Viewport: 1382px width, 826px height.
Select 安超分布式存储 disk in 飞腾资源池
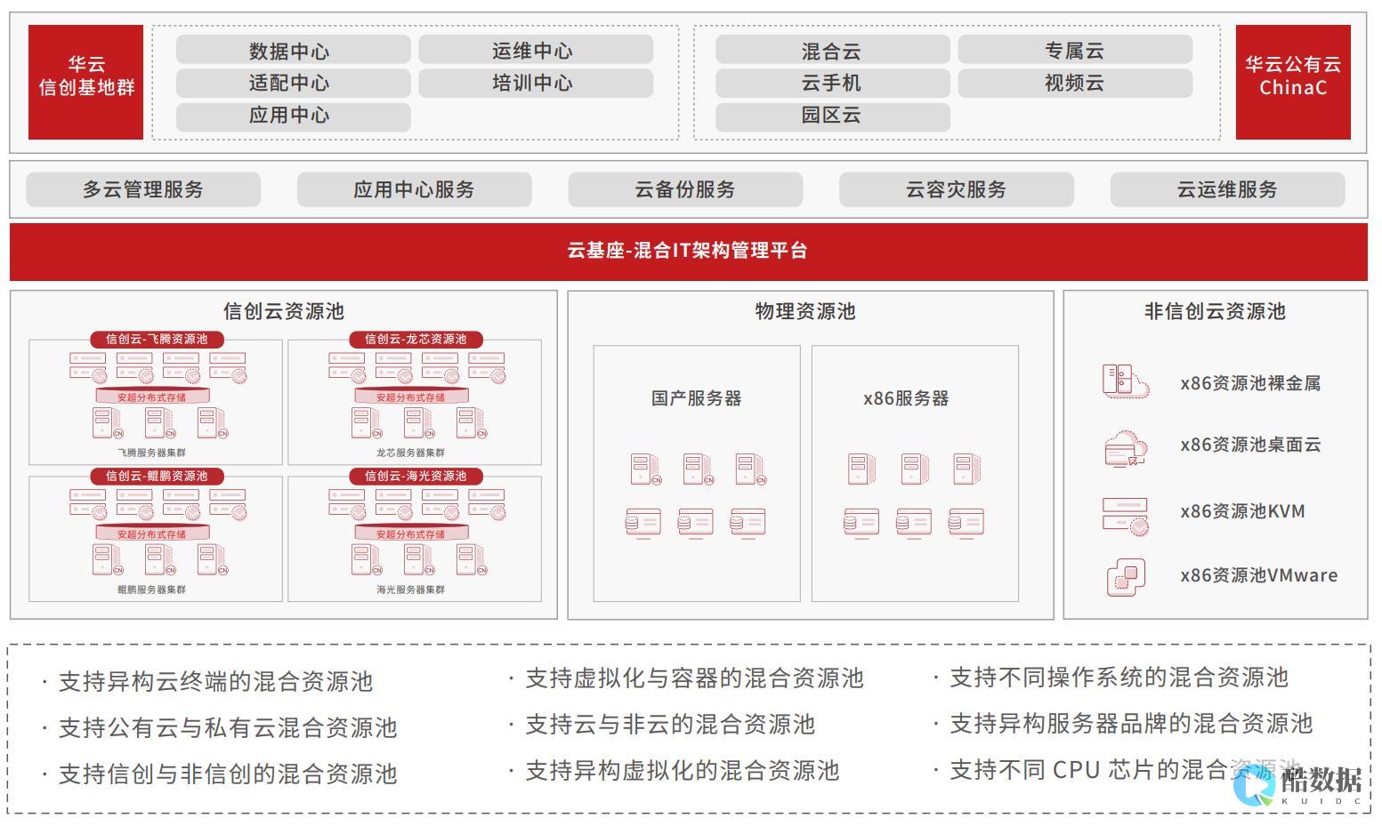pyautogui.click(x=152, y=397)
